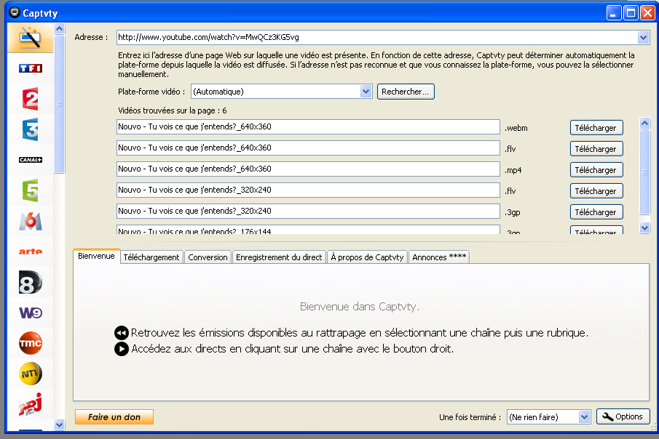Open the Adresse history dropdown

(643, 37)
